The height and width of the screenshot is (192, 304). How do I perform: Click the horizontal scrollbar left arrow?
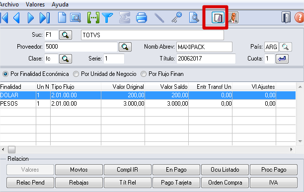tap(3, 149)
